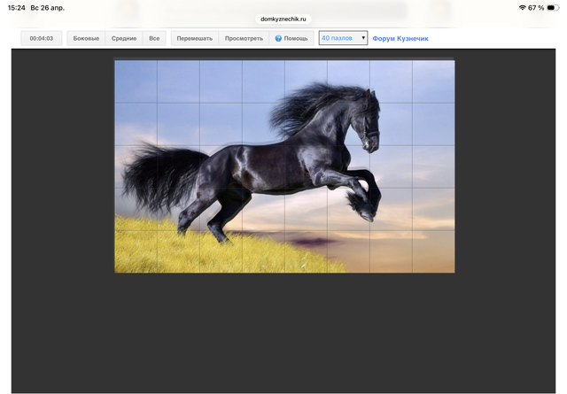This screenshot has height=394, width=567.
Task: Preview the finished picture with Просмотреть
Action: coord(244,39)
